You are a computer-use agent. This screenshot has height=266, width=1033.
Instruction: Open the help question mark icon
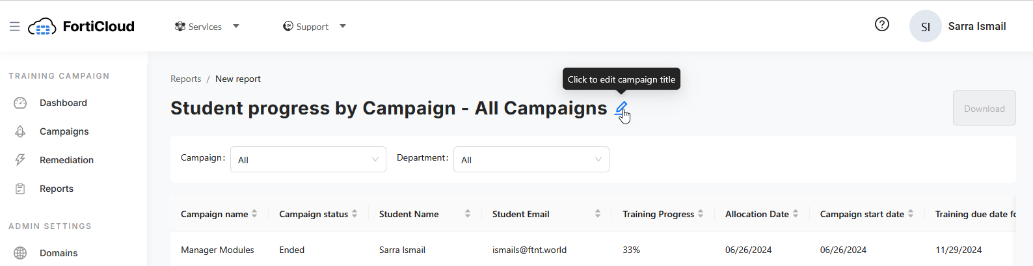(x=881, y=25)
